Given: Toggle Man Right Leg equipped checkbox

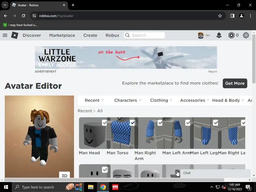Looking at the screenshot, I should coord(243,123).
